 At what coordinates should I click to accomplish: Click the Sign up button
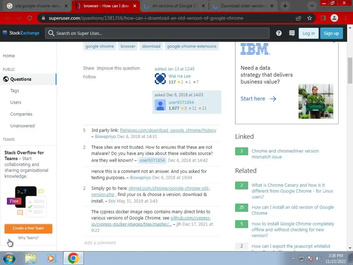point(331,33)
